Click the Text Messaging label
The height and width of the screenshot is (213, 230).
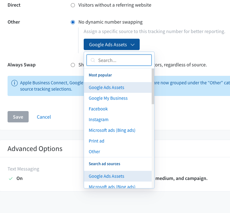[x=23, y=169]
